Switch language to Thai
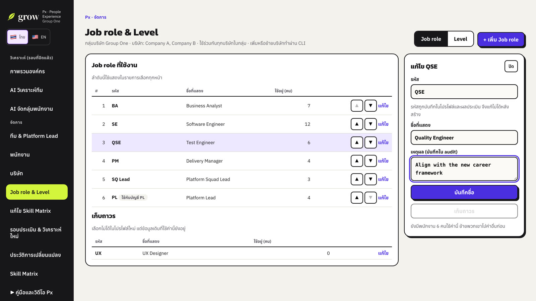This screenshot has height=301, width=536. coord(18,37)
